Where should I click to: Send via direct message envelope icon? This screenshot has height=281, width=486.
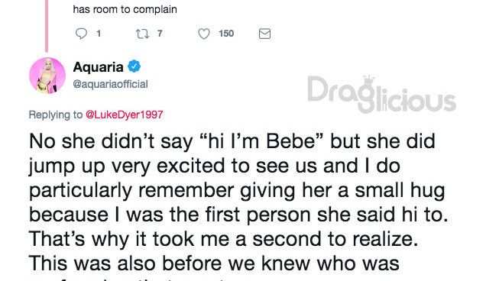pos(264,34)
